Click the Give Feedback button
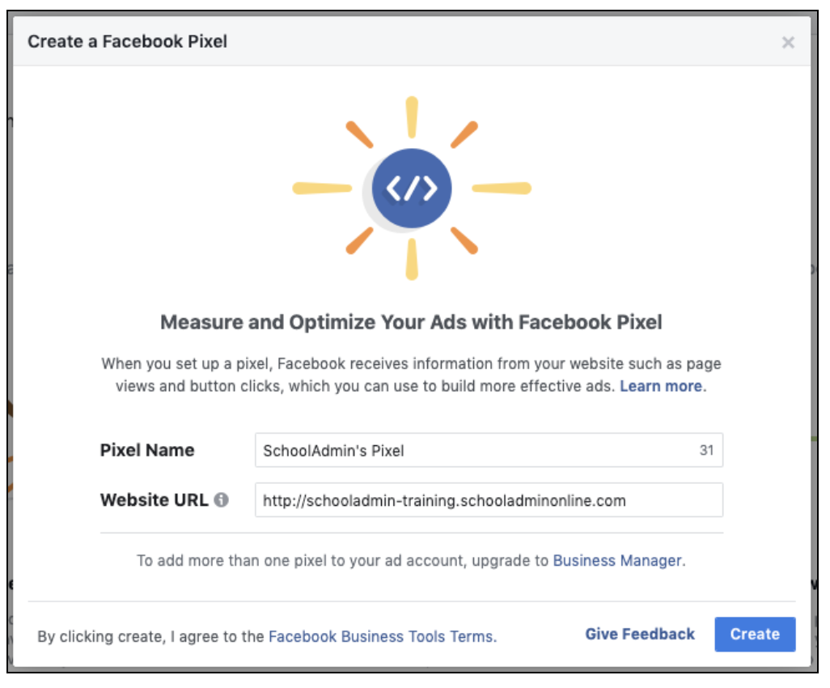830x688 pixels. [x=639, y=634]
